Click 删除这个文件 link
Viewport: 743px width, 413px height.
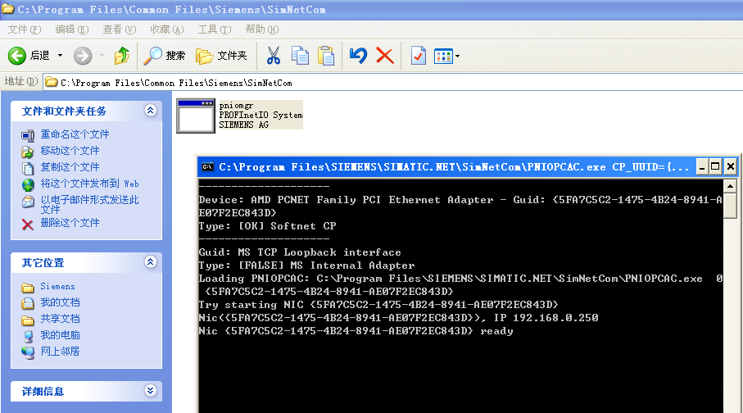(70, 222)
